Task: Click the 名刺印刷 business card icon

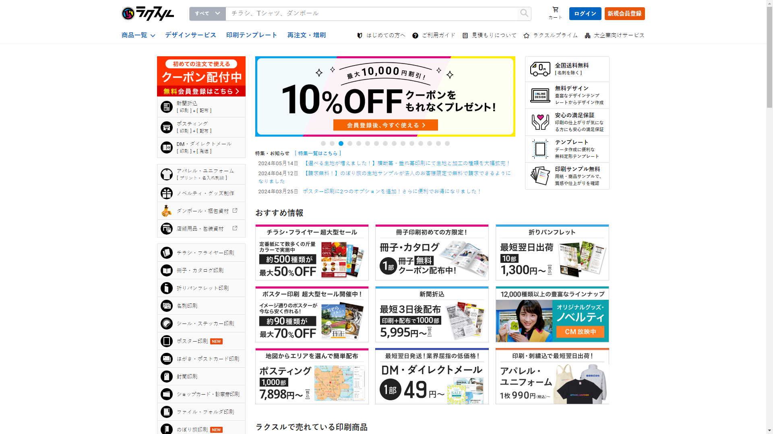Action: tap(167, 306)
